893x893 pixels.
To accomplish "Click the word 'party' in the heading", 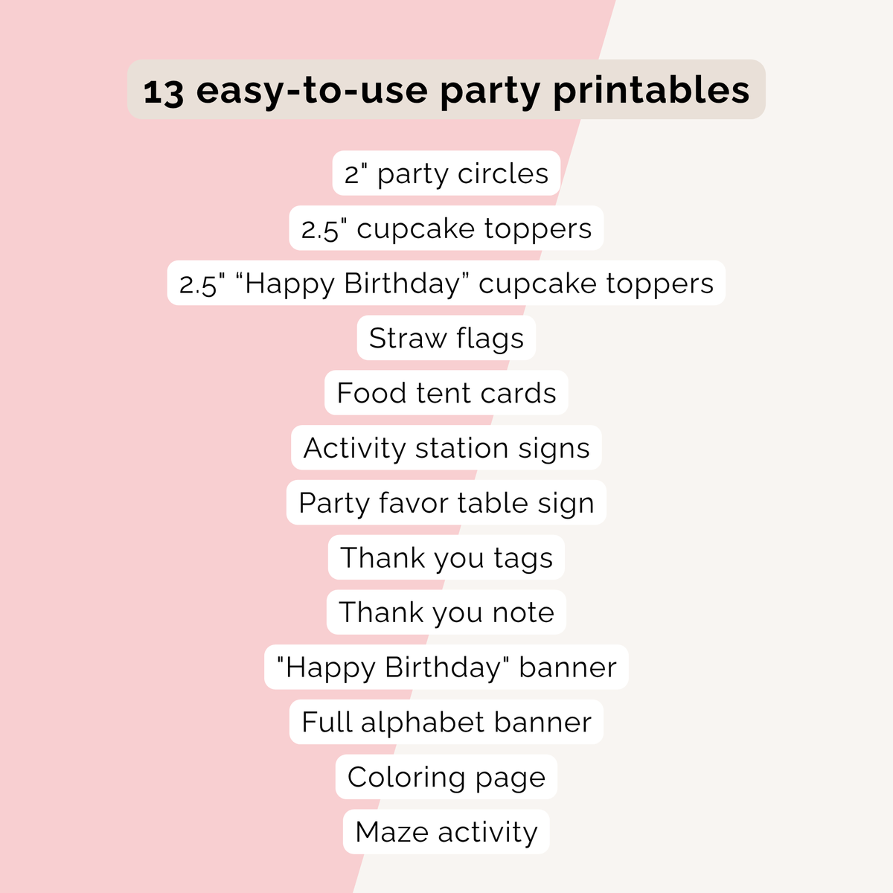I will (489, 92).
